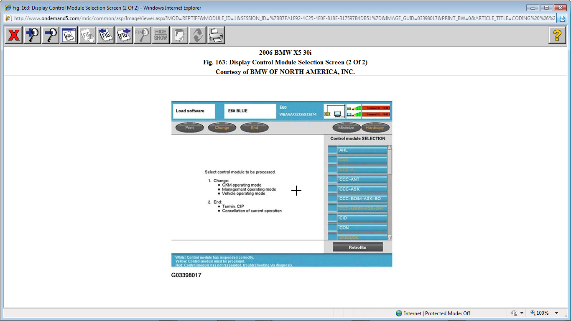This screenshot has width=571, height=321.
Task: Go to next figure with right-arrow FIG icon
Action: point(124,35)
